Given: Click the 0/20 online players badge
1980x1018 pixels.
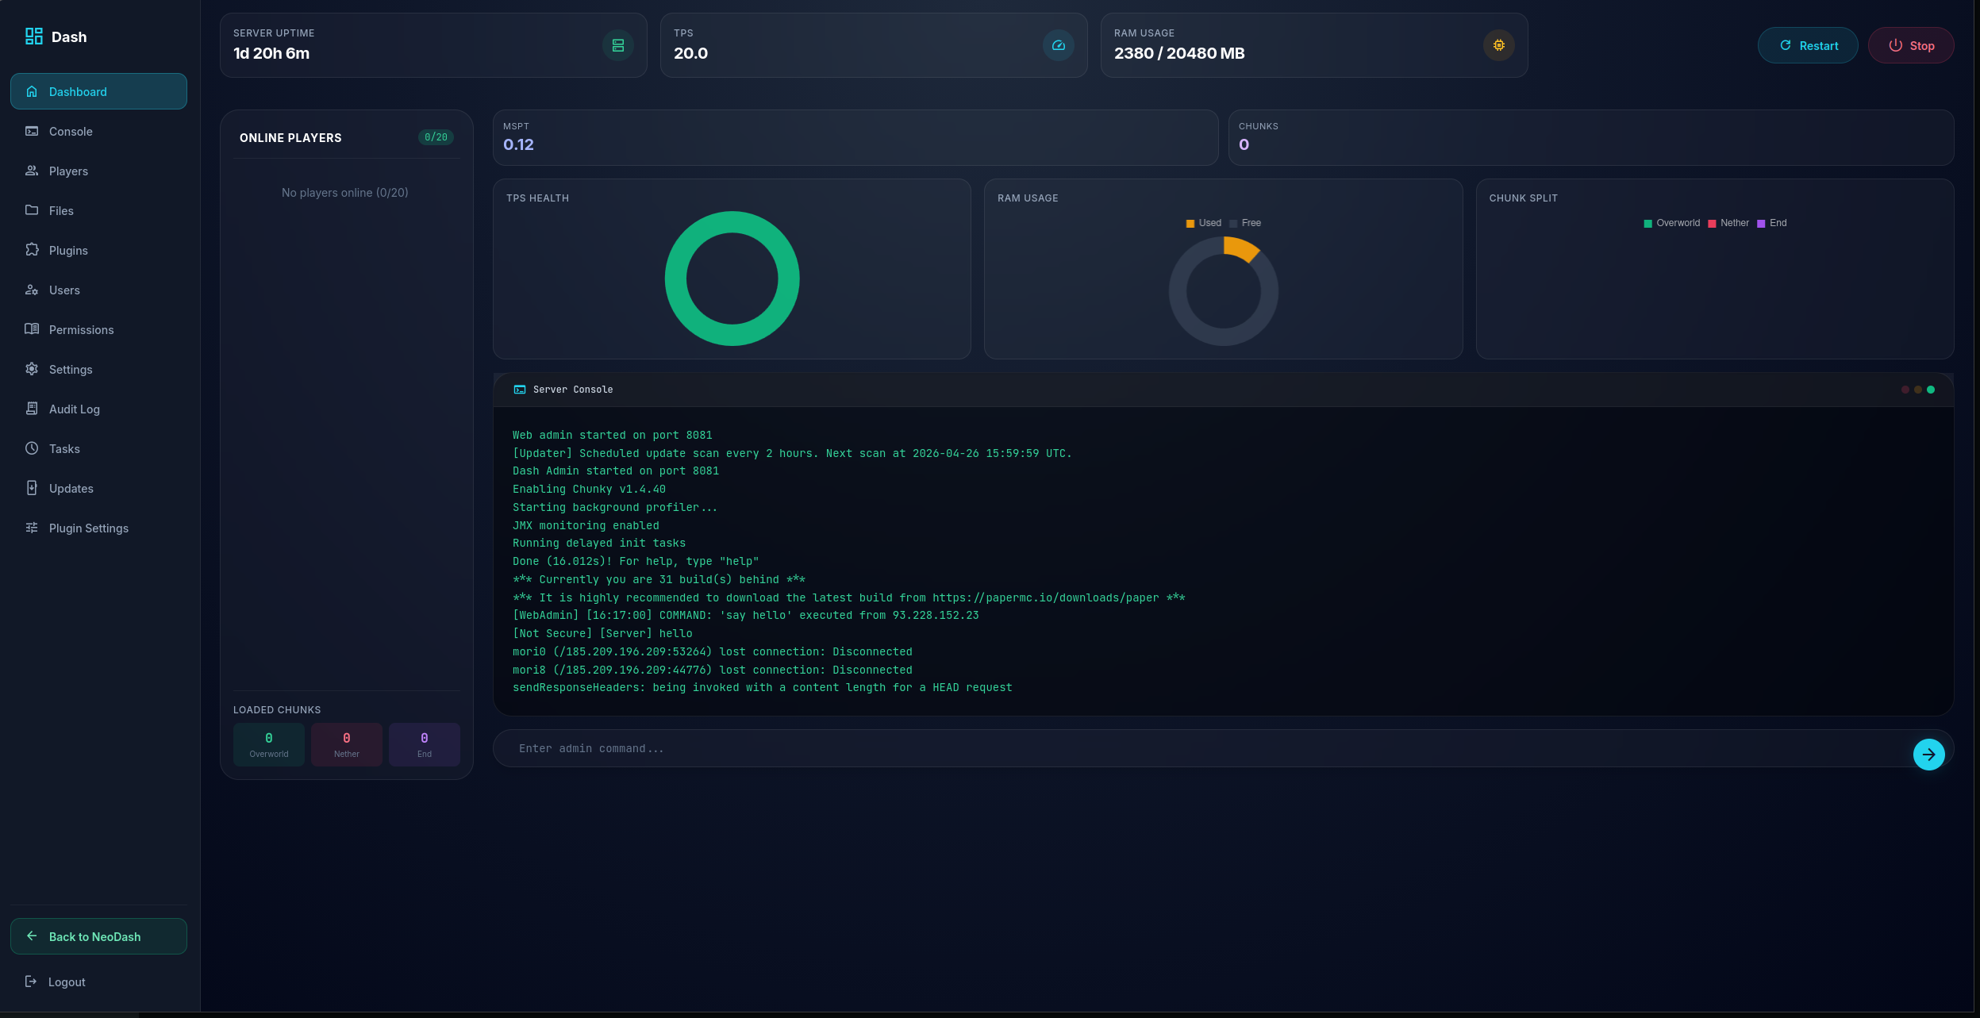Looking at the screenshot, I should [436, 137].
